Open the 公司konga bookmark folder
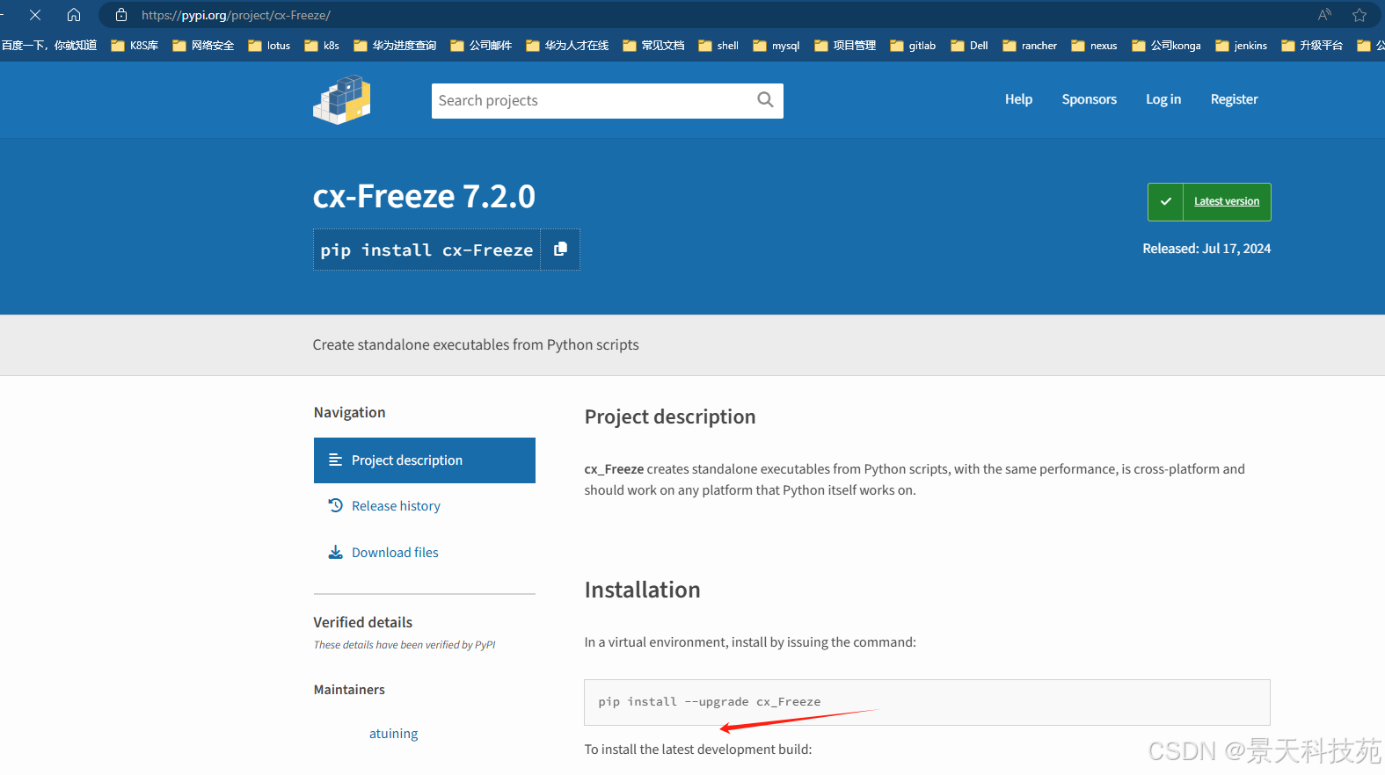Screen dimensions: 1385x775 [x=1166, y=46]
